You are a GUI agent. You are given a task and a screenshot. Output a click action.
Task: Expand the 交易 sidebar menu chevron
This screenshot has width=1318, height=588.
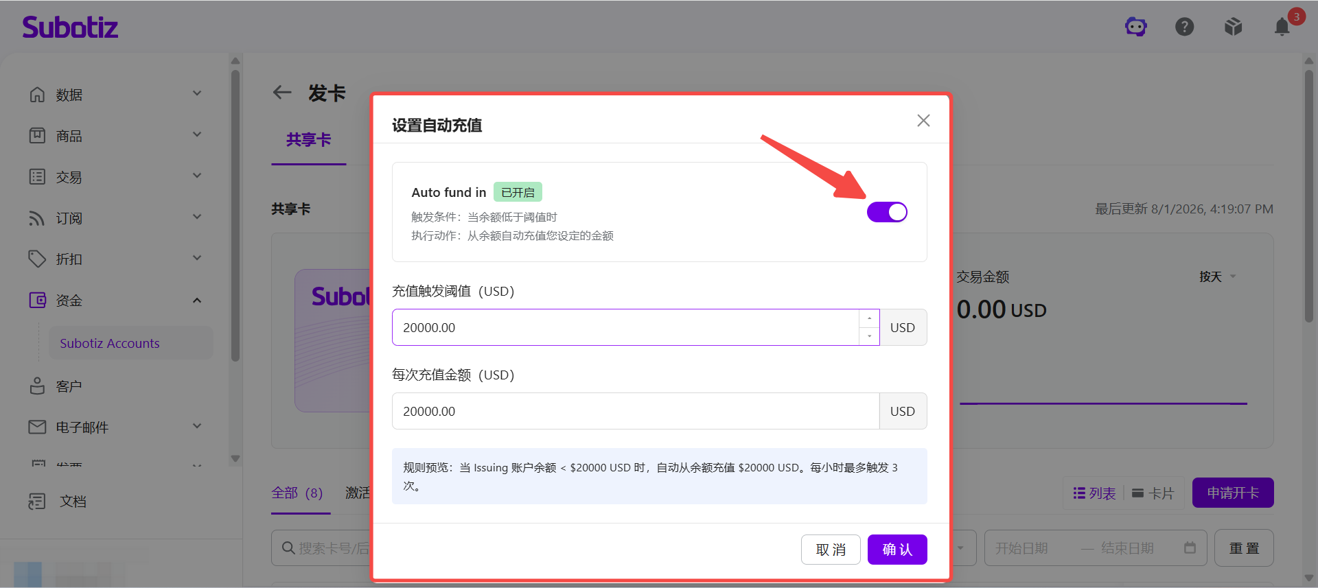(197, 176)
